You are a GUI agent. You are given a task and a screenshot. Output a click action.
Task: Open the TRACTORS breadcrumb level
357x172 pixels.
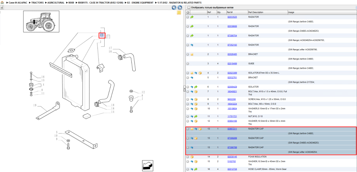point(37,2)
